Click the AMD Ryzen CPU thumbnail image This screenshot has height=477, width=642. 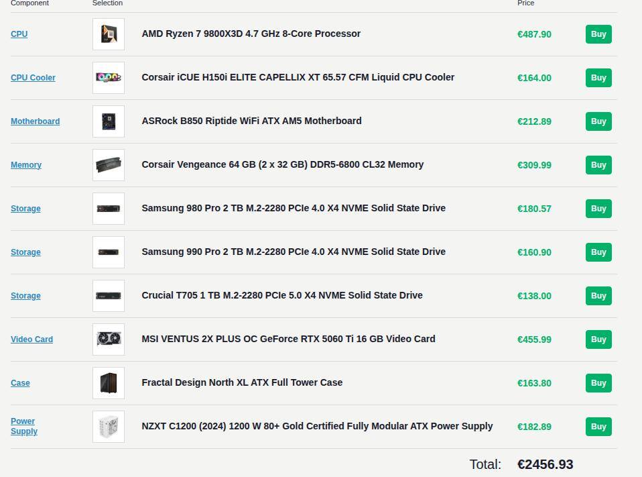click(109, 34)
